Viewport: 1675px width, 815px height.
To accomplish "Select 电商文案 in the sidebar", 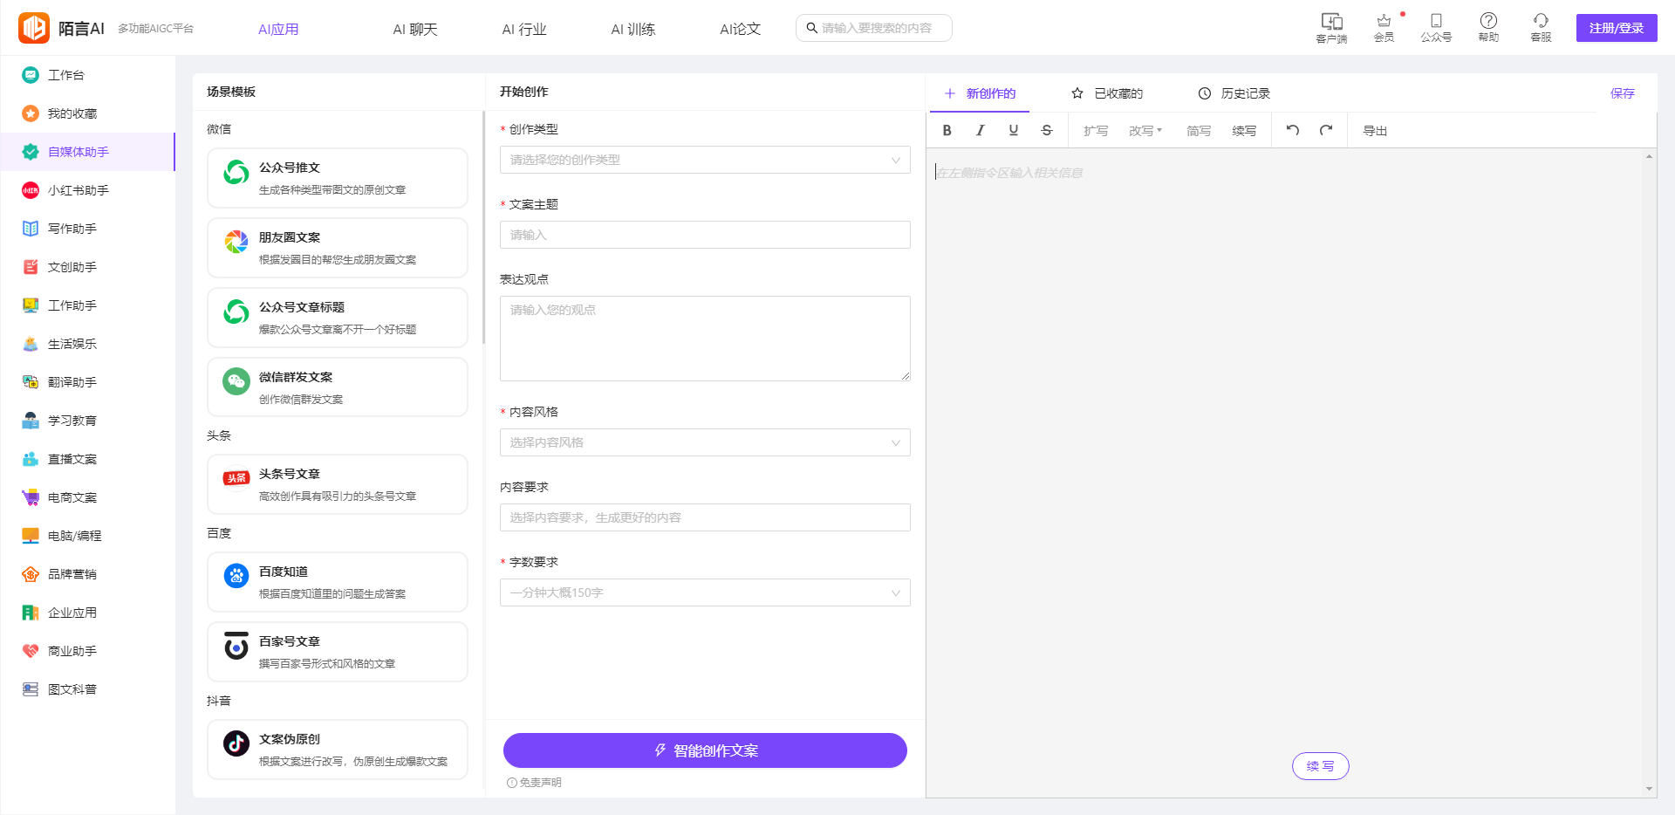I will [87, 497].
